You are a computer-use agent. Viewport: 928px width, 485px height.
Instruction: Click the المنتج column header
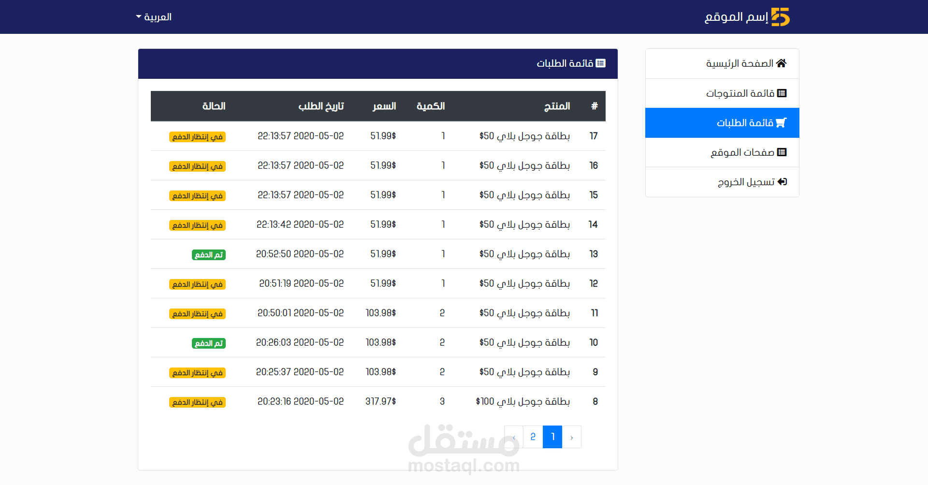(557, 106)
